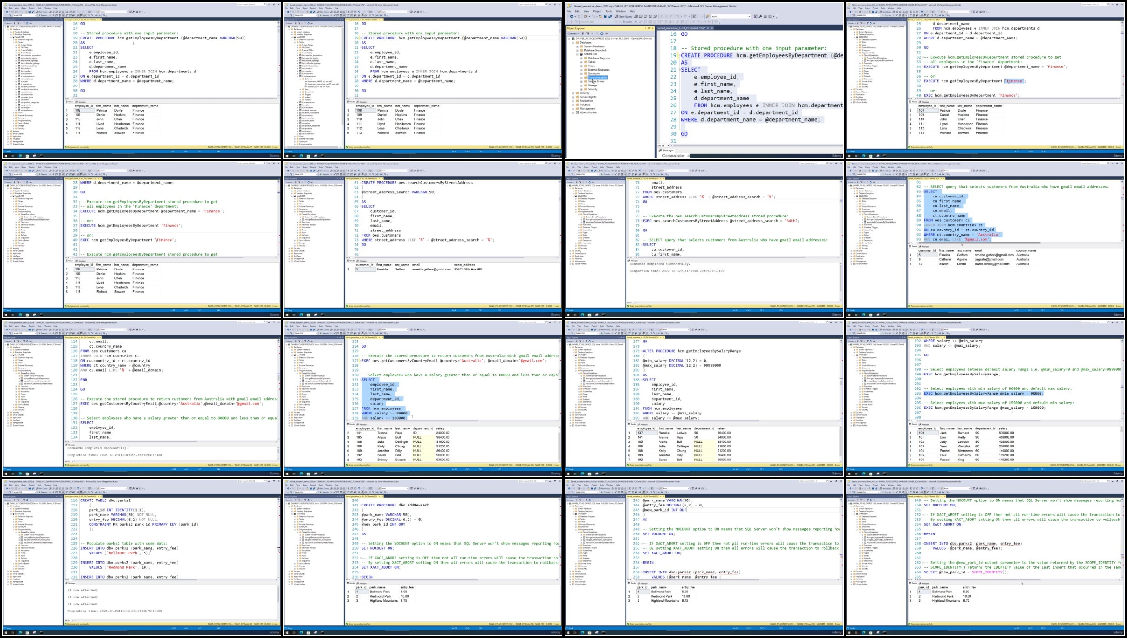Close the enlarged Stored_procedure query tab
The image size is (1127, 638).
click(712, 28)
